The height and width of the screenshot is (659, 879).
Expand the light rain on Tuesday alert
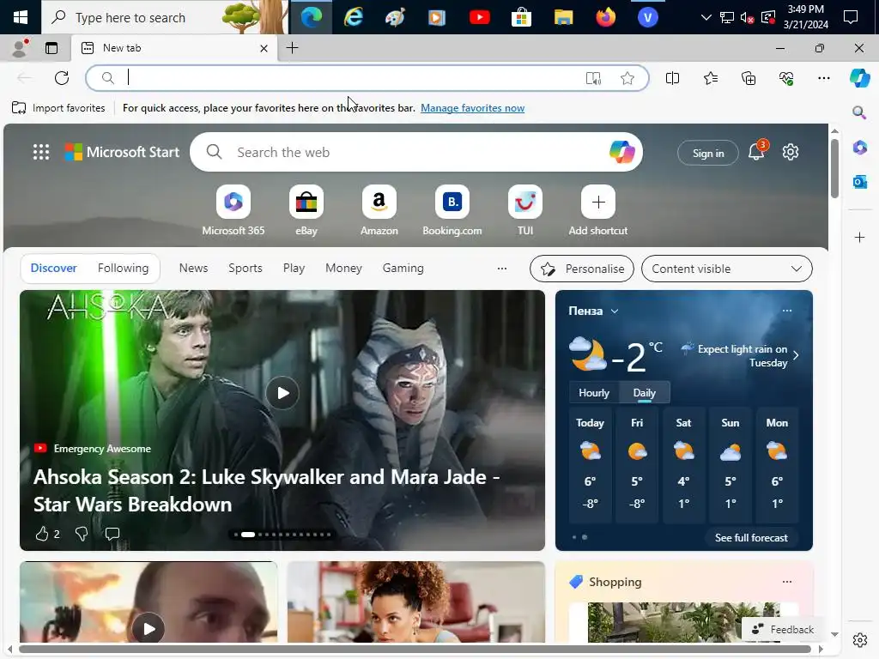[x=741, y=356]
